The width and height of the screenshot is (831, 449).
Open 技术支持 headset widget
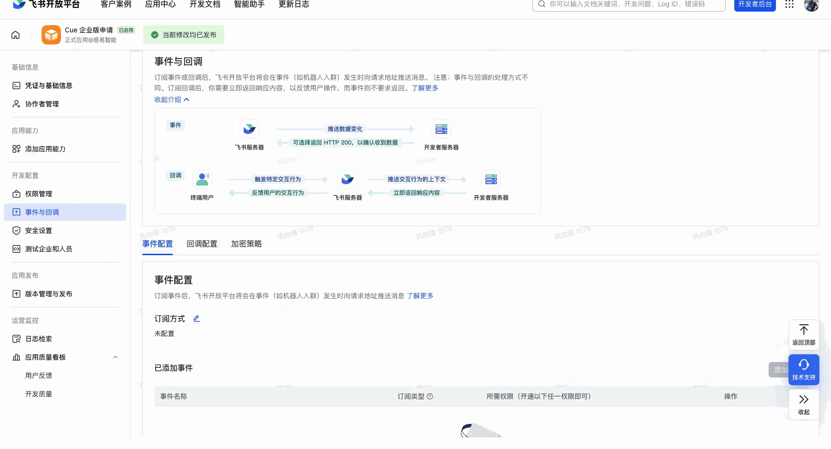[x=803, y=370]
